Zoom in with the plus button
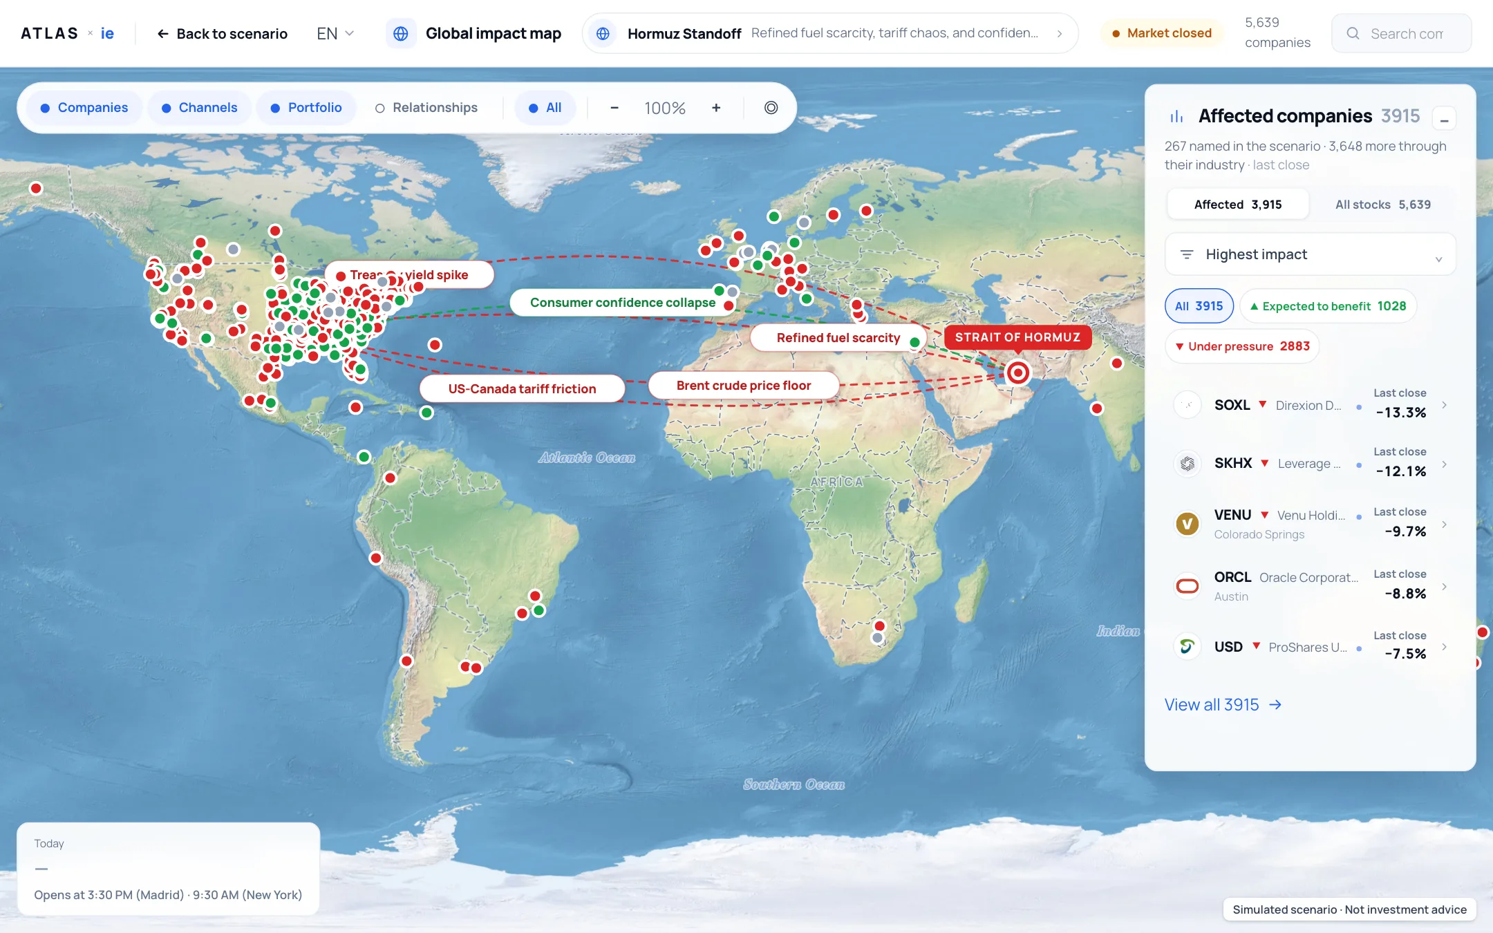 tap(716, 108)
